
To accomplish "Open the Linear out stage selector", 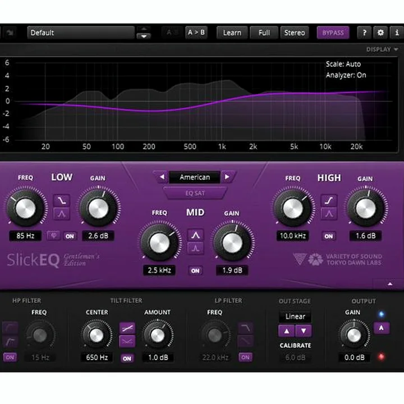I will point(295,316).
